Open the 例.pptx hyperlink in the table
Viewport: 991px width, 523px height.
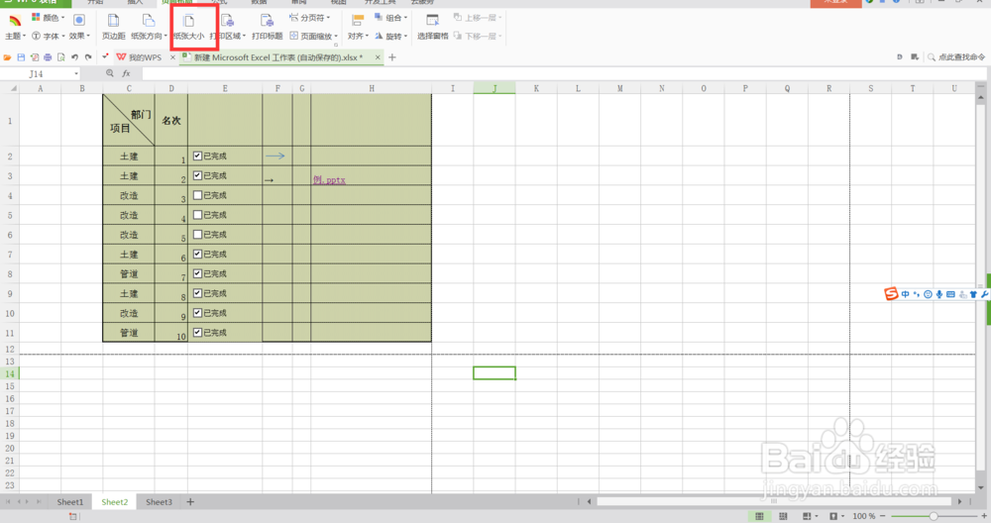click(x=329, y=180)
